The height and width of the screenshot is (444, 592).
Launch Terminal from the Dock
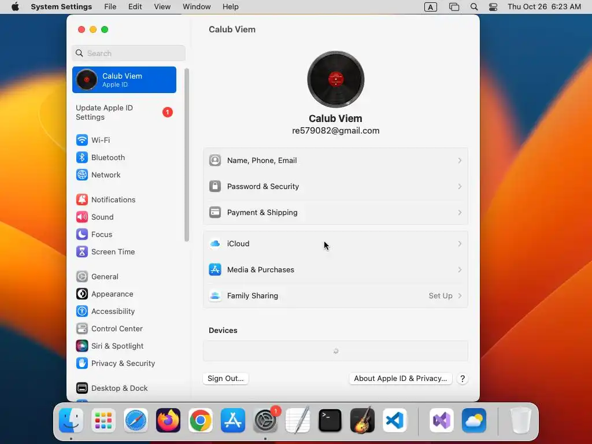330,420
